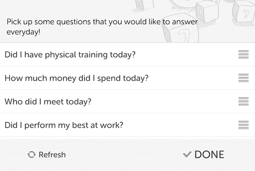Viewport: 255px width, 171px height.
Task: Click reorder handle for physical training question
Action: click(244, 55)
